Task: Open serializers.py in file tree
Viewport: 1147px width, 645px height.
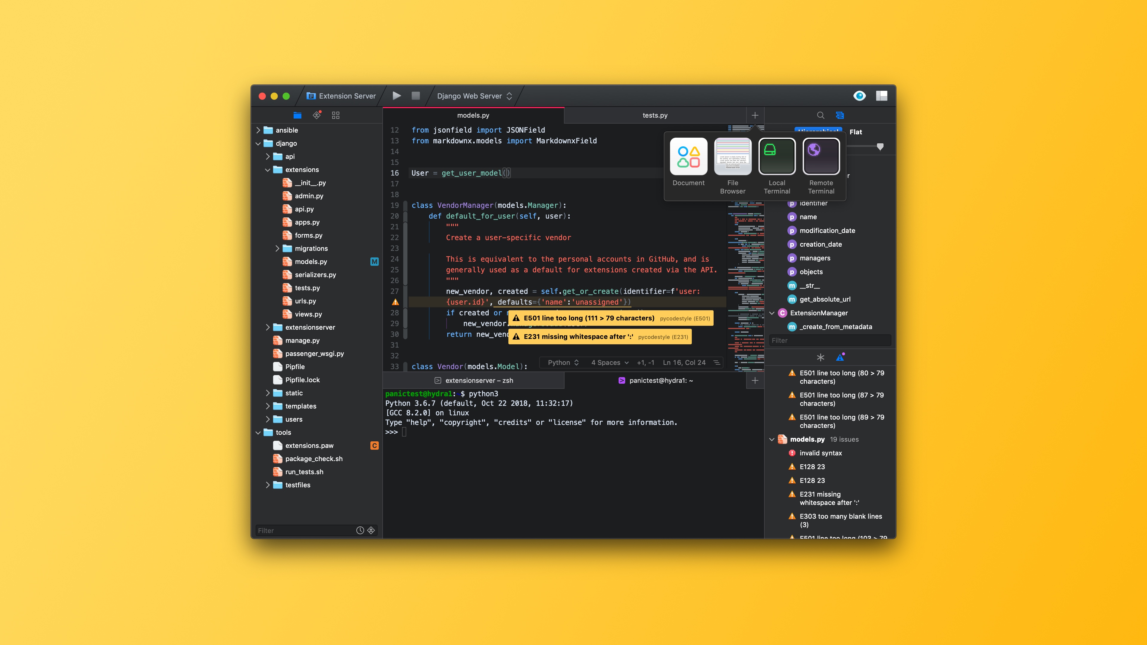Action: coord(315,275)
